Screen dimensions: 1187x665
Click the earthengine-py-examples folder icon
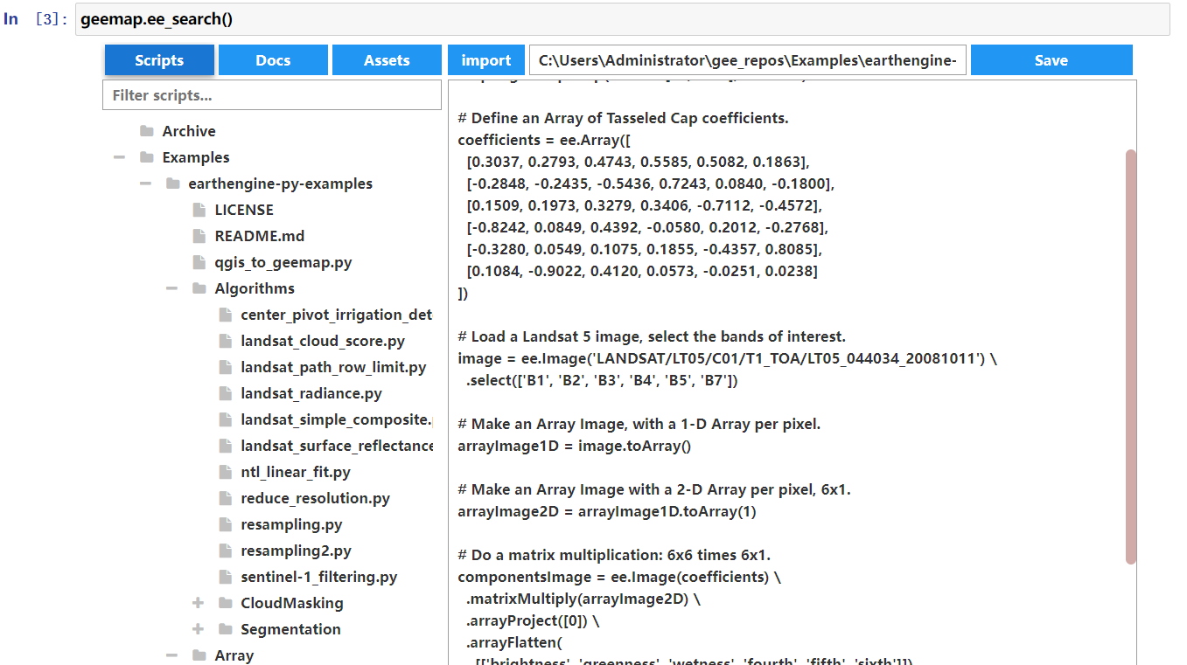tap(173, 184)
